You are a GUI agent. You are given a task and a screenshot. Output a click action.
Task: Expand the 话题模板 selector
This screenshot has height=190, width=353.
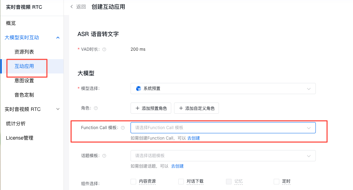[223, 156]
